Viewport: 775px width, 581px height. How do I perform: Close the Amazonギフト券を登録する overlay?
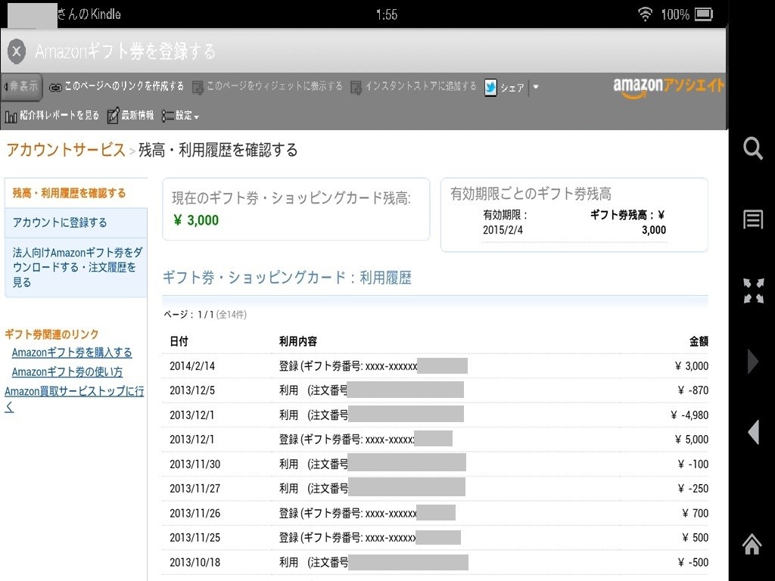point(16,51)
